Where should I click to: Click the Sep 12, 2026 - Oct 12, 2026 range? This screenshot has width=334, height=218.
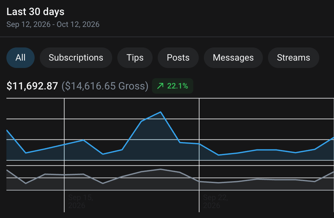[53, 24]
